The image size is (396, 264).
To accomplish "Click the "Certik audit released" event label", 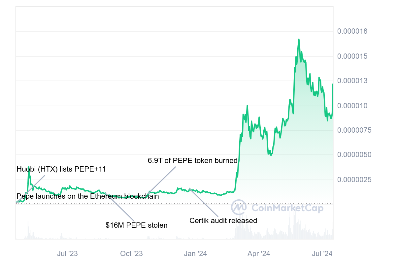I will tap(223, 220).
